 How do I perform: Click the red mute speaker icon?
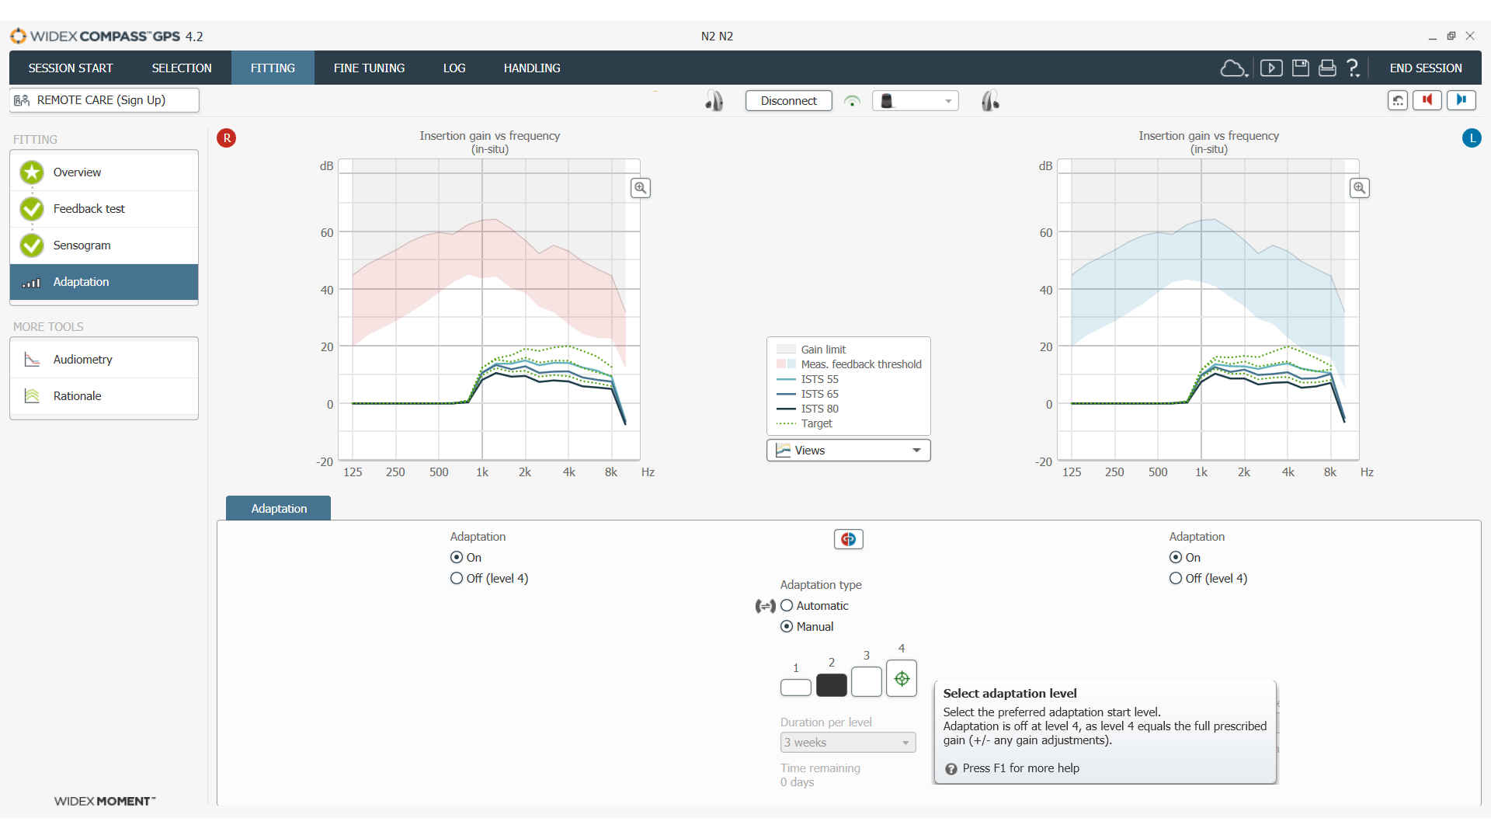[1427, 100]
